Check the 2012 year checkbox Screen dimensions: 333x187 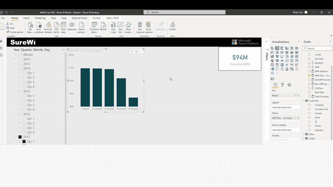click(20, 59)
